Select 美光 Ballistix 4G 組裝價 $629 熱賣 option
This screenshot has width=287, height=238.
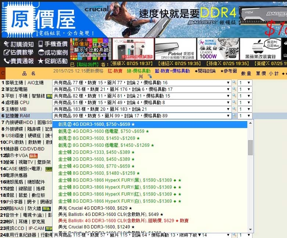tap(150, 221)
